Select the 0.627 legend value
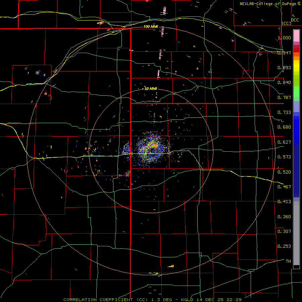The image size is (302, 302). click(284, 142)
